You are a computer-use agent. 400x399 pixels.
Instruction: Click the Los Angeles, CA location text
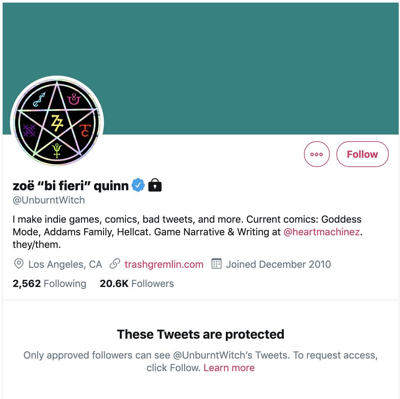coord(65,264)
